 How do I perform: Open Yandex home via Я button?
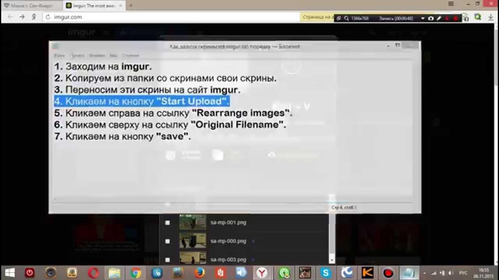(x=34, y=17)
